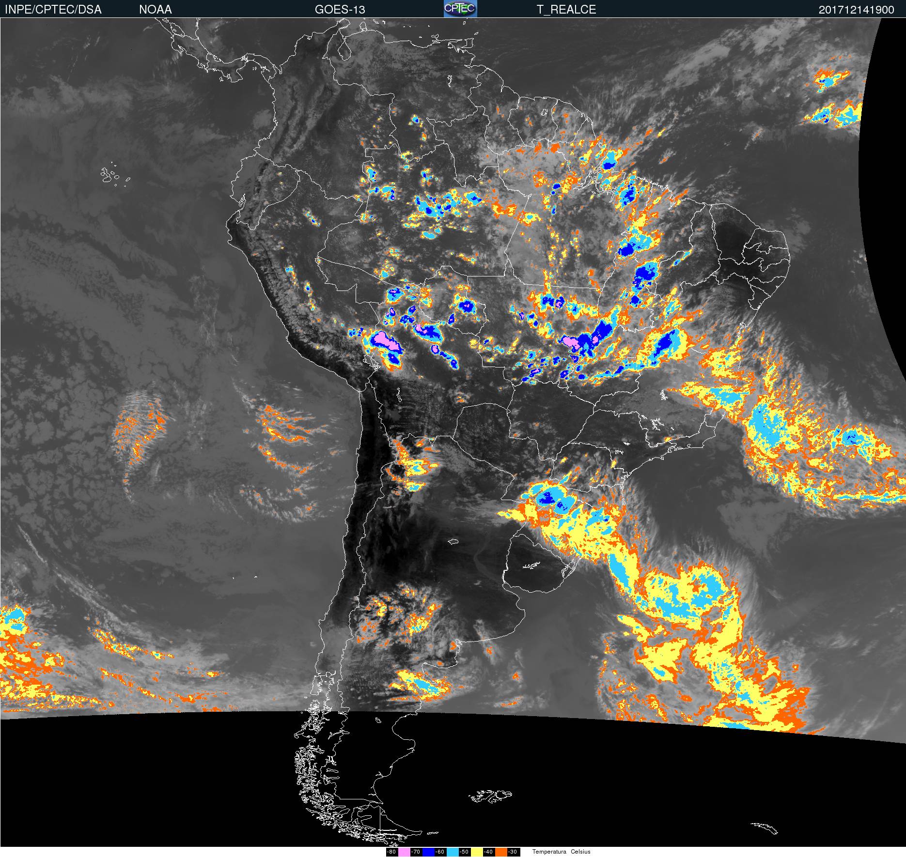The height and width of the screenshot is (857, 906).
Task: Click the -60 legend value
Action: click(440, 852)
